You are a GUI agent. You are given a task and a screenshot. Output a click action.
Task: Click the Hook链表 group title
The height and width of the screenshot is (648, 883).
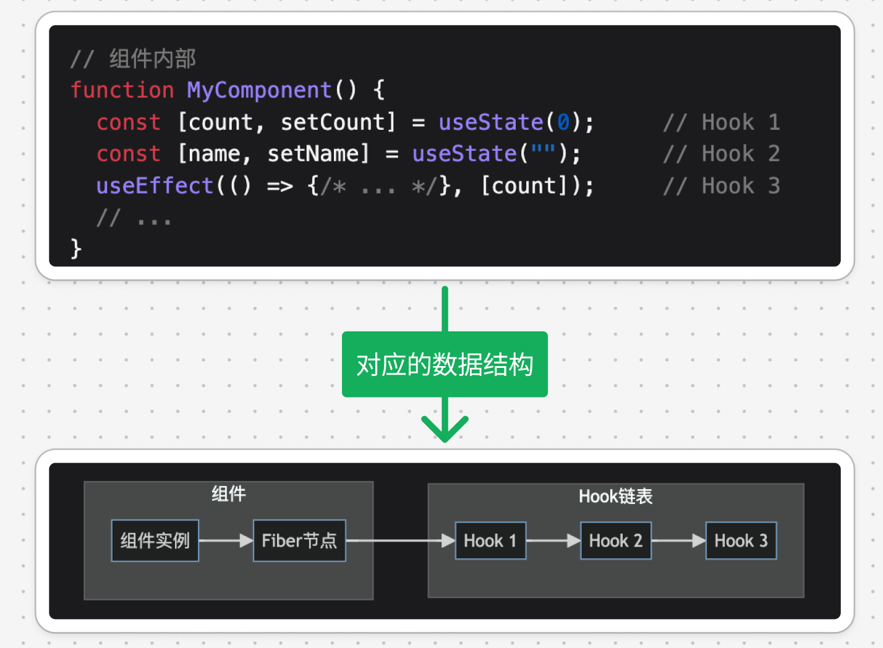615,496
